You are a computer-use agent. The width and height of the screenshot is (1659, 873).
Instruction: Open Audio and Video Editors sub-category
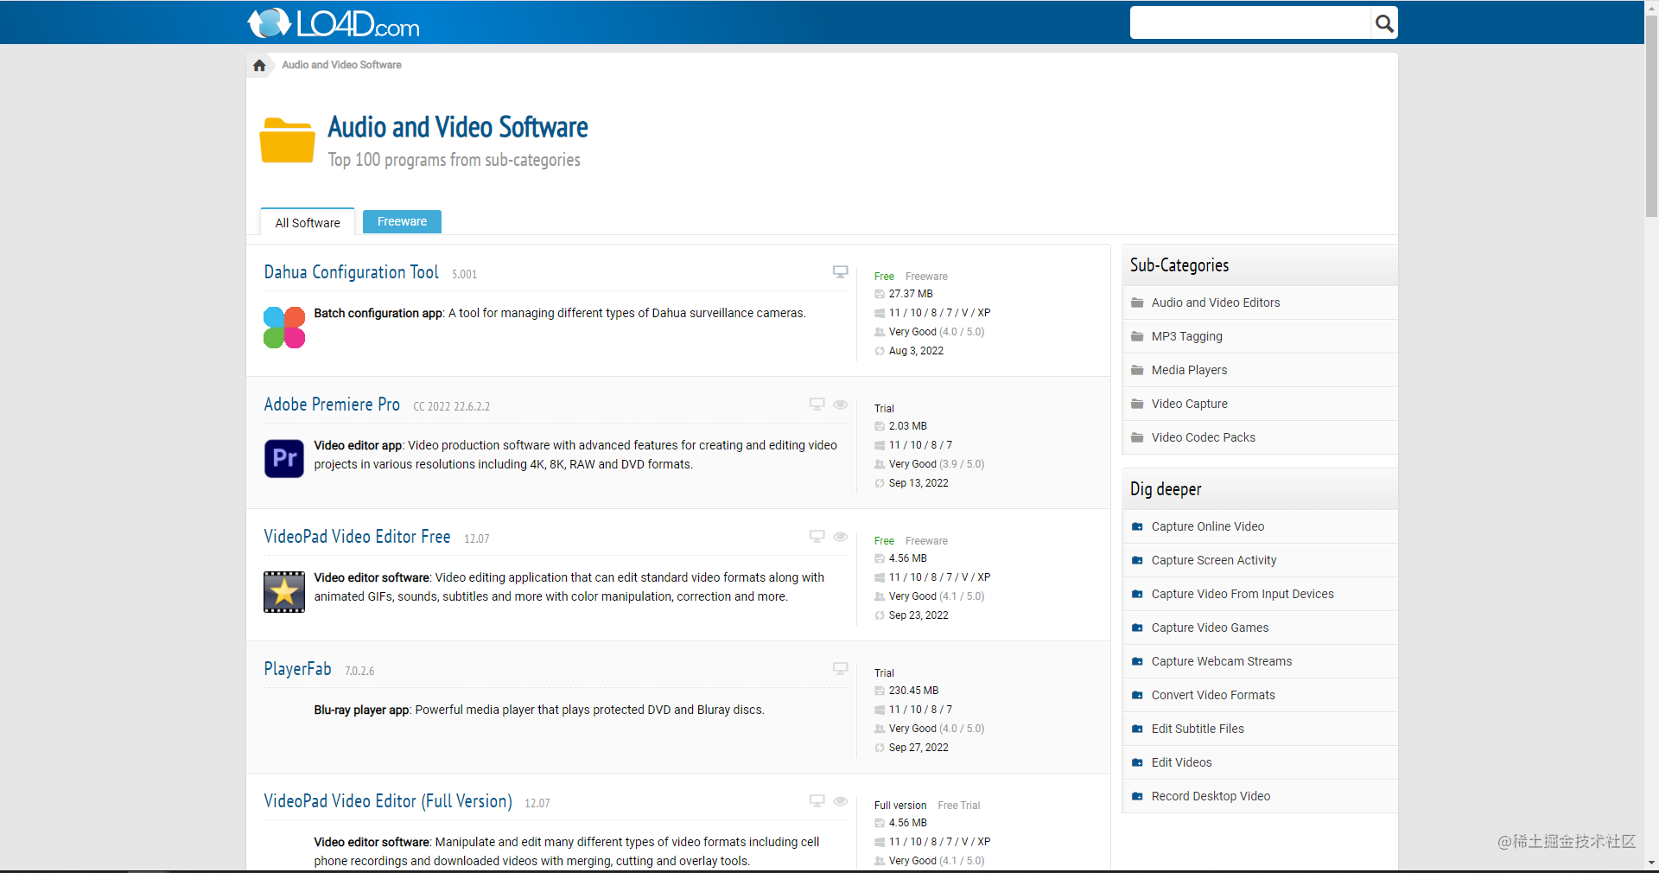1216,303
